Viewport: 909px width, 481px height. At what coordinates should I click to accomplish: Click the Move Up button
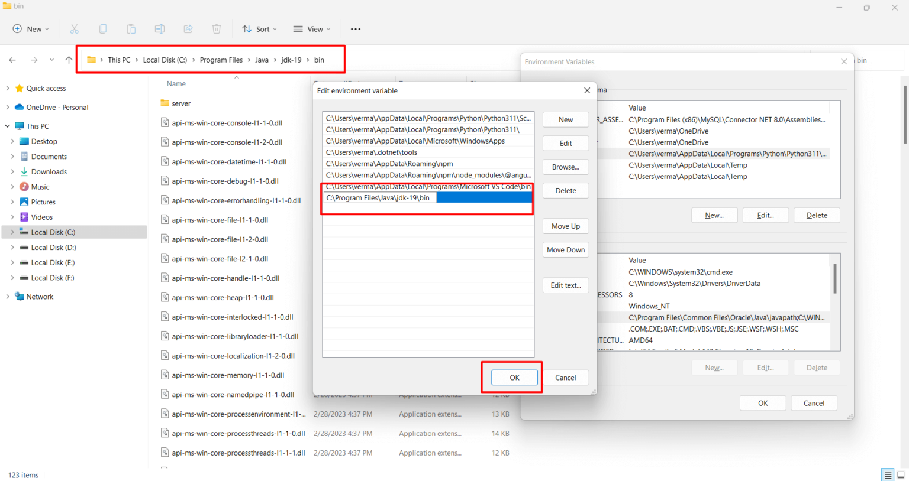pos(565,226)
